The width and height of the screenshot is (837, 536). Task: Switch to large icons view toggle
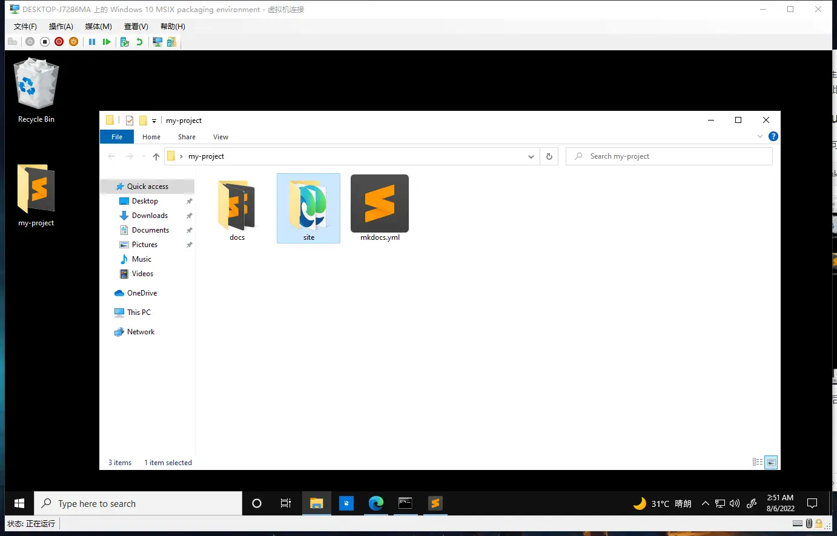(x=771, y=462)
